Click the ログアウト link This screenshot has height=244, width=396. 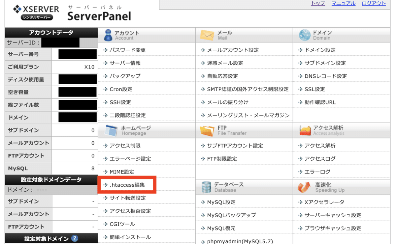(x=374, y=3)
